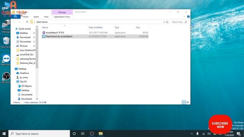Go up one folder level

click(27, 22)
